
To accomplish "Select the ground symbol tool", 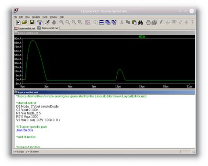I will click(x=168, y=22).
